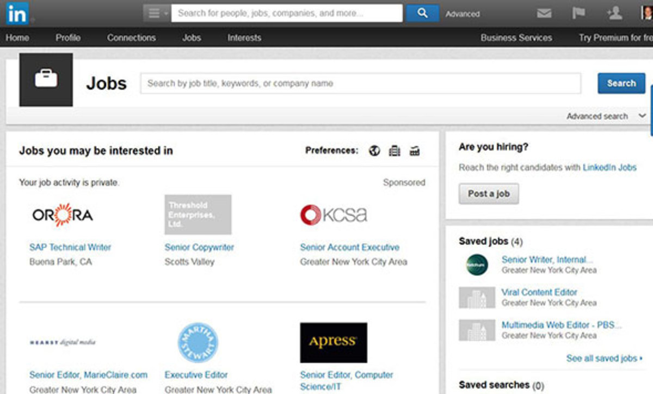Click the globe location preference icon
This screenshot has width=653, height=394.
374,151
